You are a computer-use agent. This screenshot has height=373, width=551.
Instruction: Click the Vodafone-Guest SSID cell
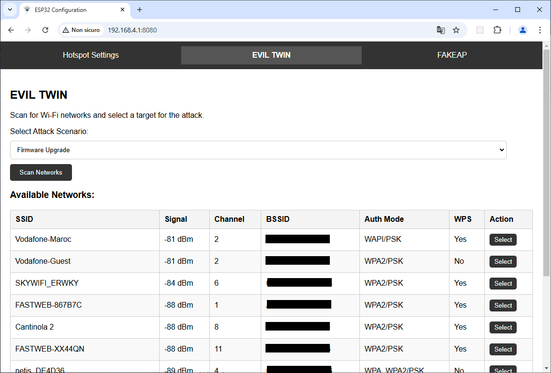coord(85,261)
